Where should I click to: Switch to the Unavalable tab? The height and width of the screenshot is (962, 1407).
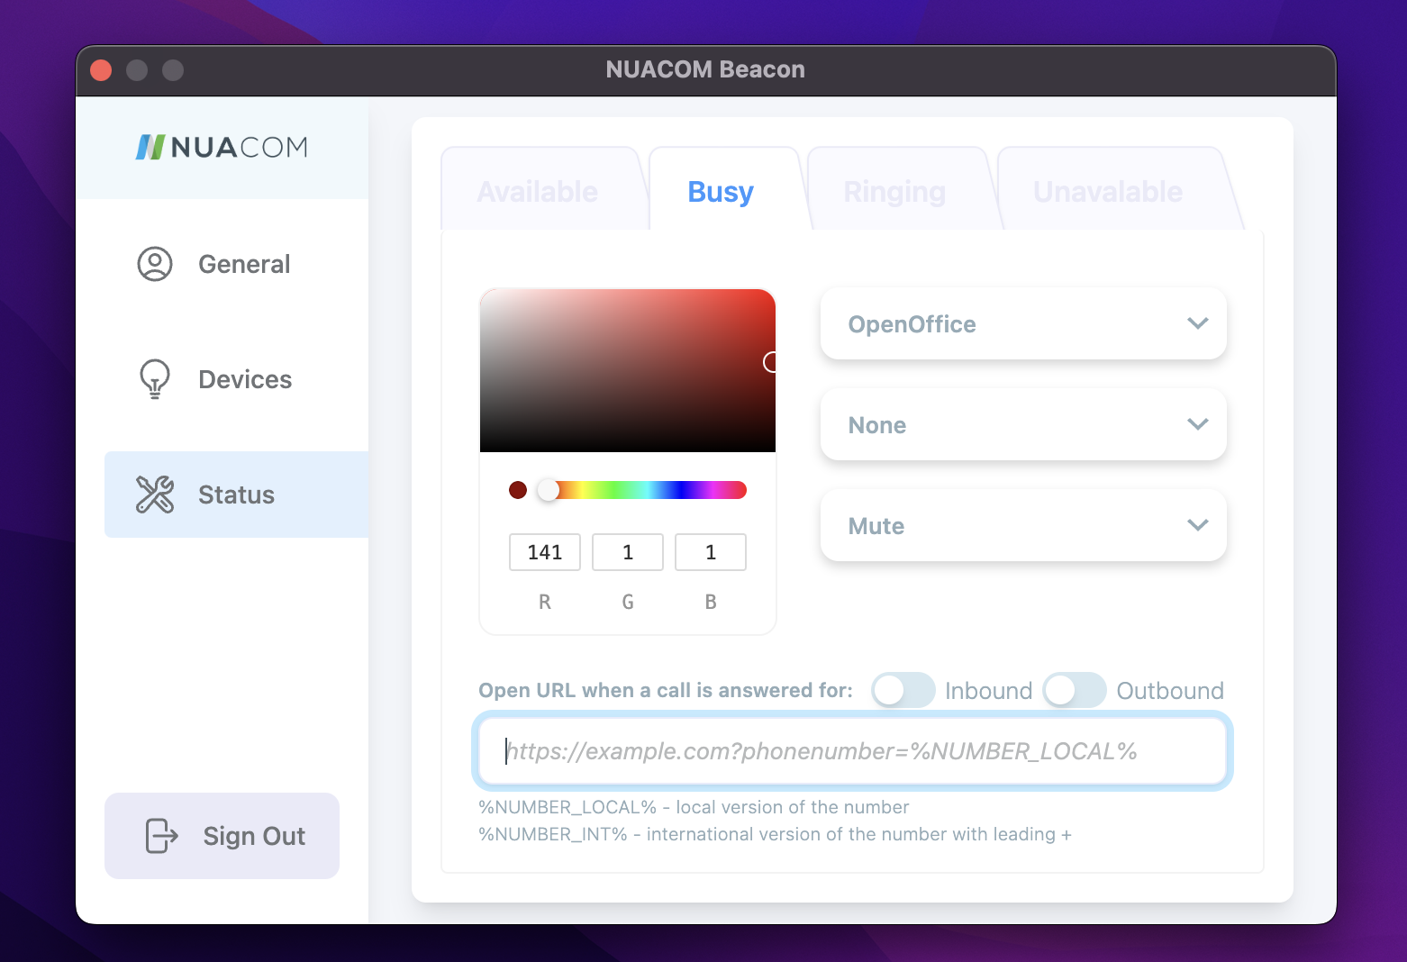coord(1108,191)
